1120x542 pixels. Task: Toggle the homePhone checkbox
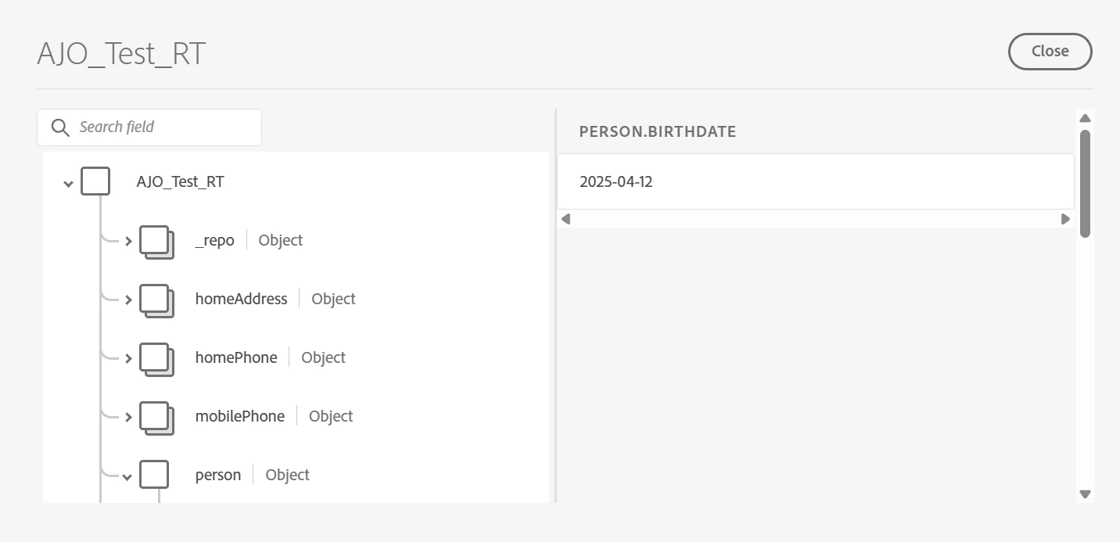coord(154,357)
